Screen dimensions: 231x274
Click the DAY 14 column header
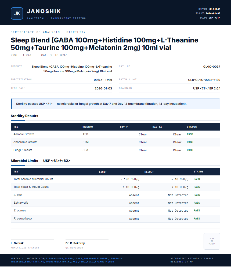coord(157,127)
